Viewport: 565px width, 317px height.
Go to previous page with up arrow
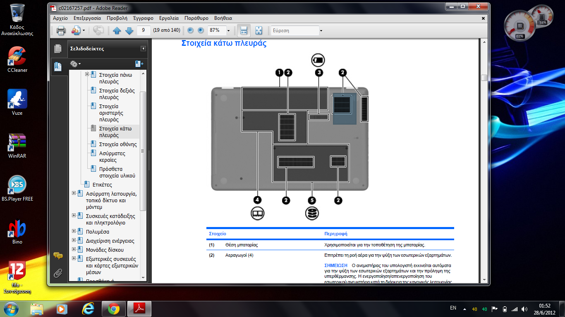coord(117,31)
